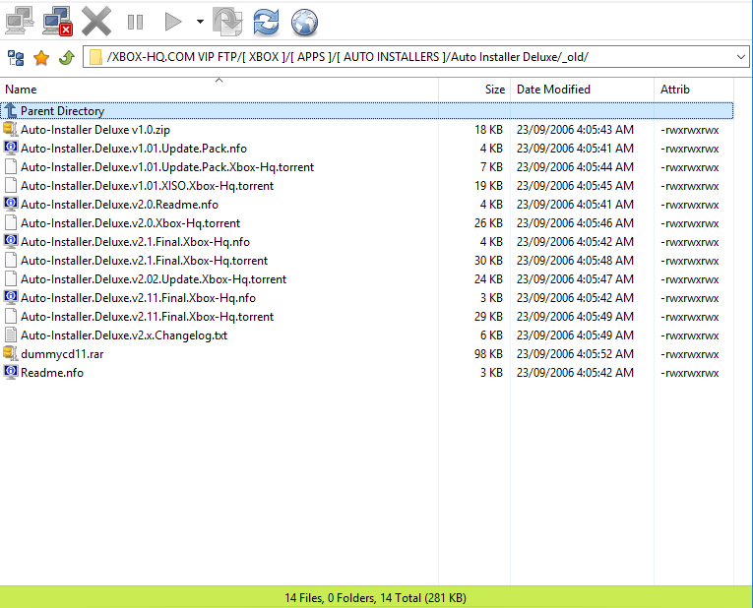Click the transfer files document icon

coord(227,21)
